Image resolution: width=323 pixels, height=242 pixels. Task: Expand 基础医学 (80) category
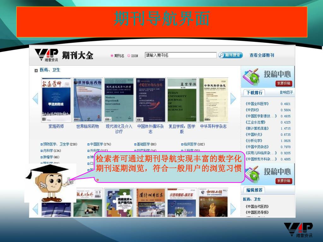(145, 144)
